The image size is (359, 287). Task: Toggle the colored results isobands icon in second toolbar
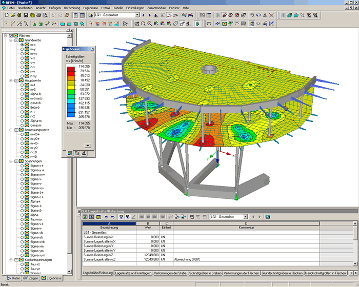pos(225,24)
